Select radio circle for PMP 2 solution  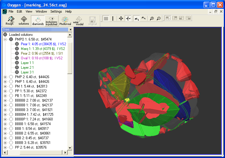coord(11,77)
